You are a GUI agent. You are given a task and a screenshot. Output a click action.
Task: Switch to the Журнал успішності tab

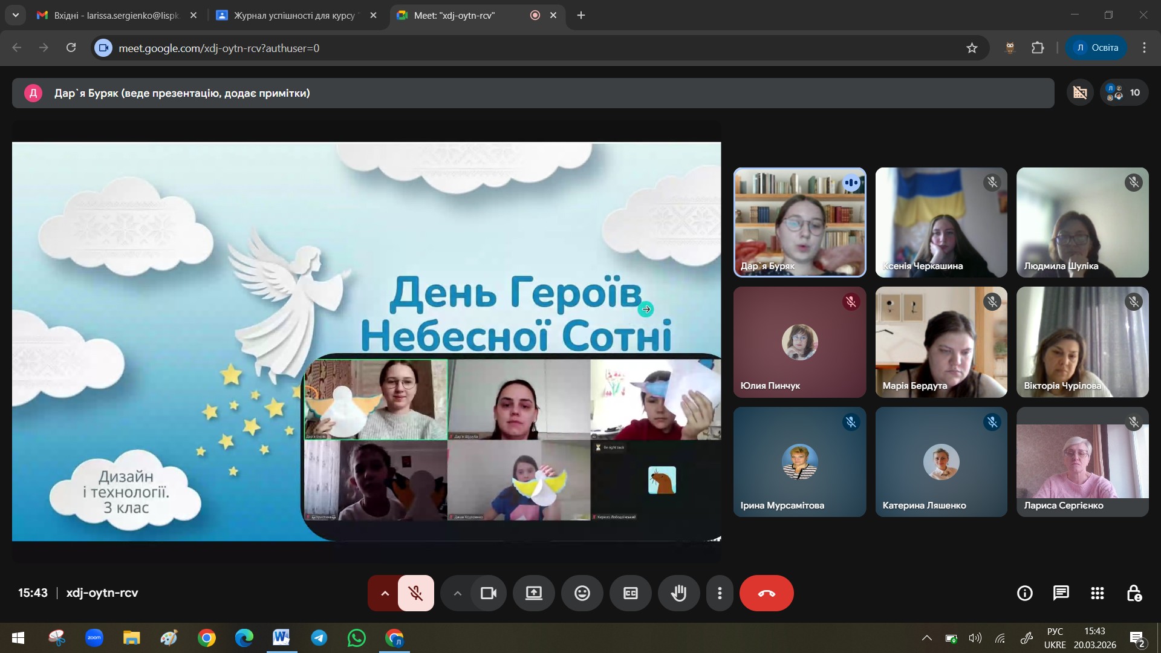point(294,15)
